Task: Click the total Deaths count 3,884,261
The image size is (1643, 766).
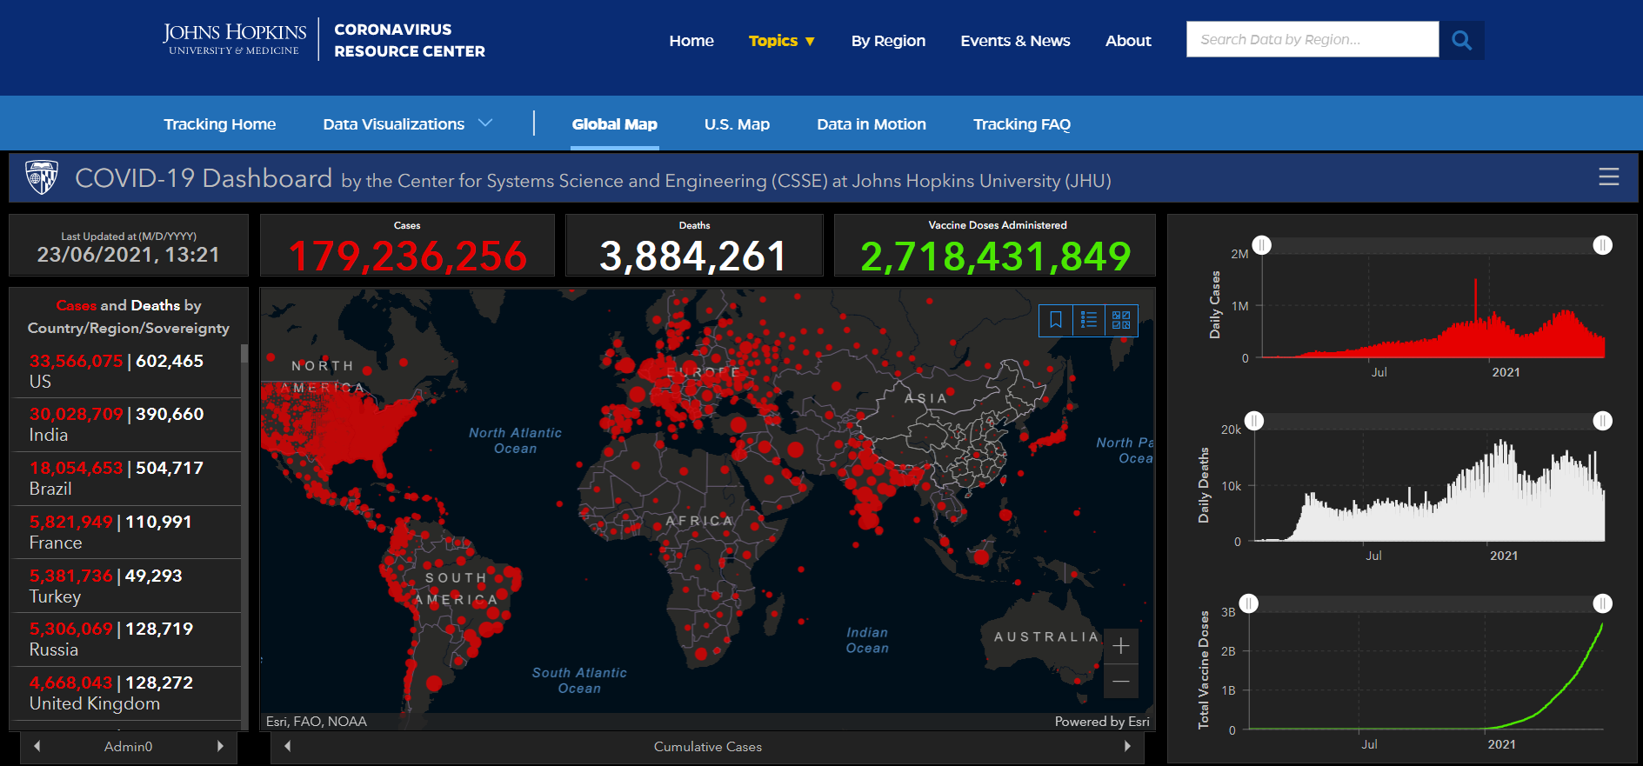Action: 693,256
